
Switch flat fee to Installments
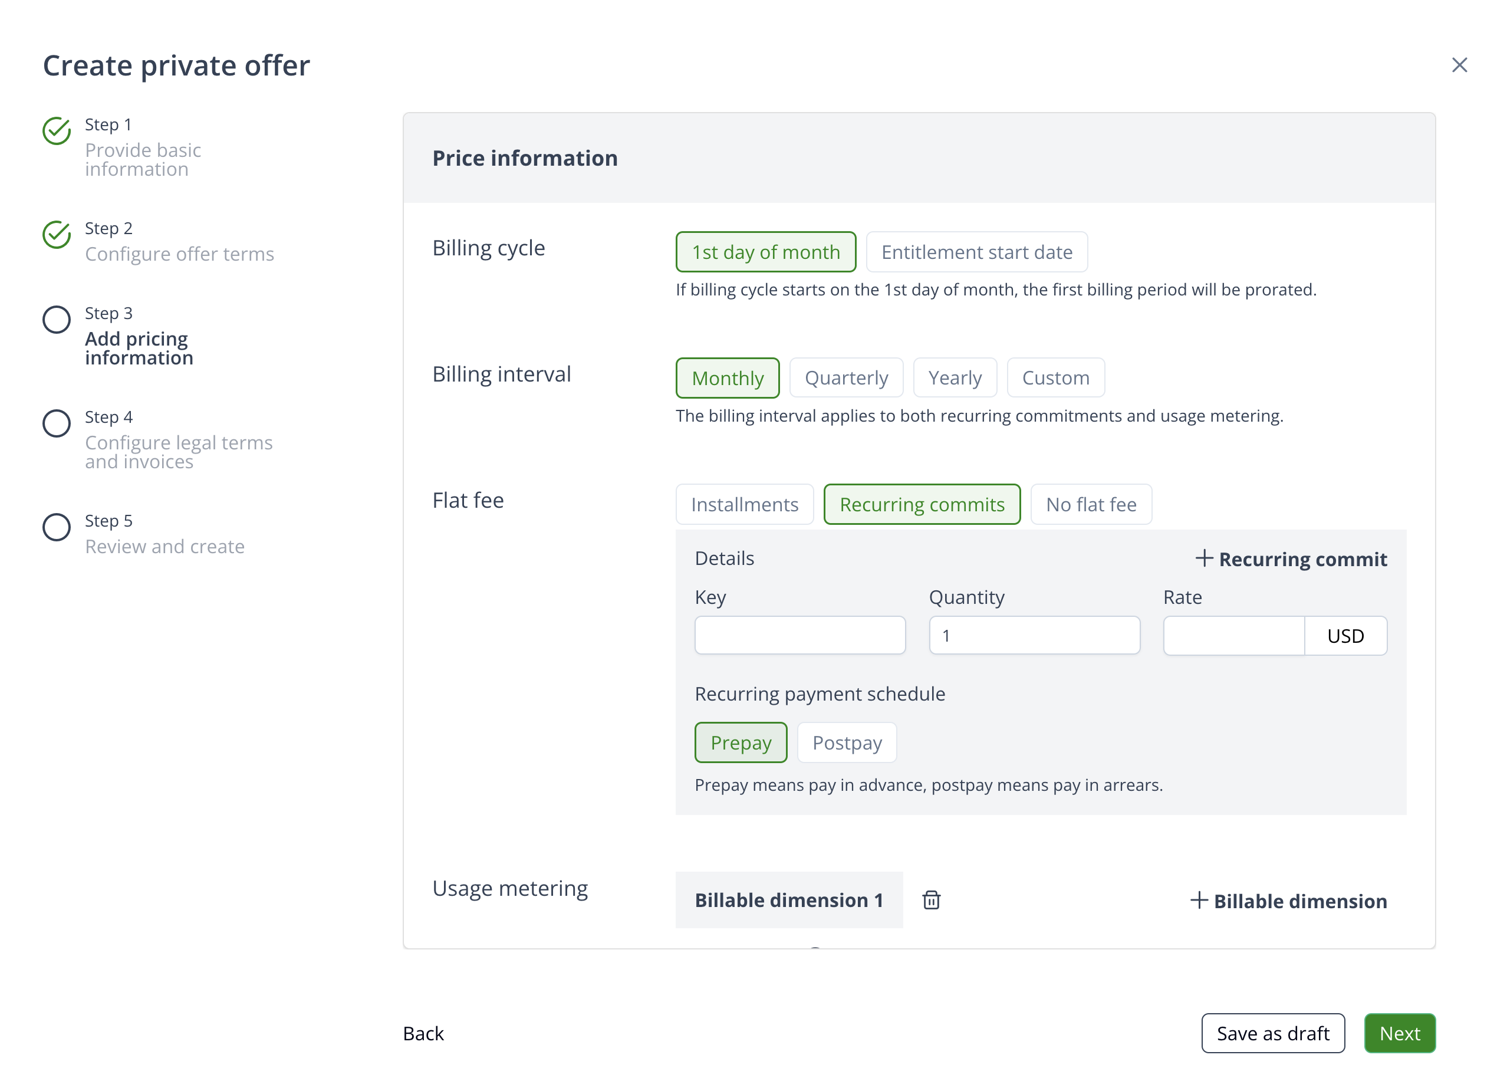coord(744,504)
